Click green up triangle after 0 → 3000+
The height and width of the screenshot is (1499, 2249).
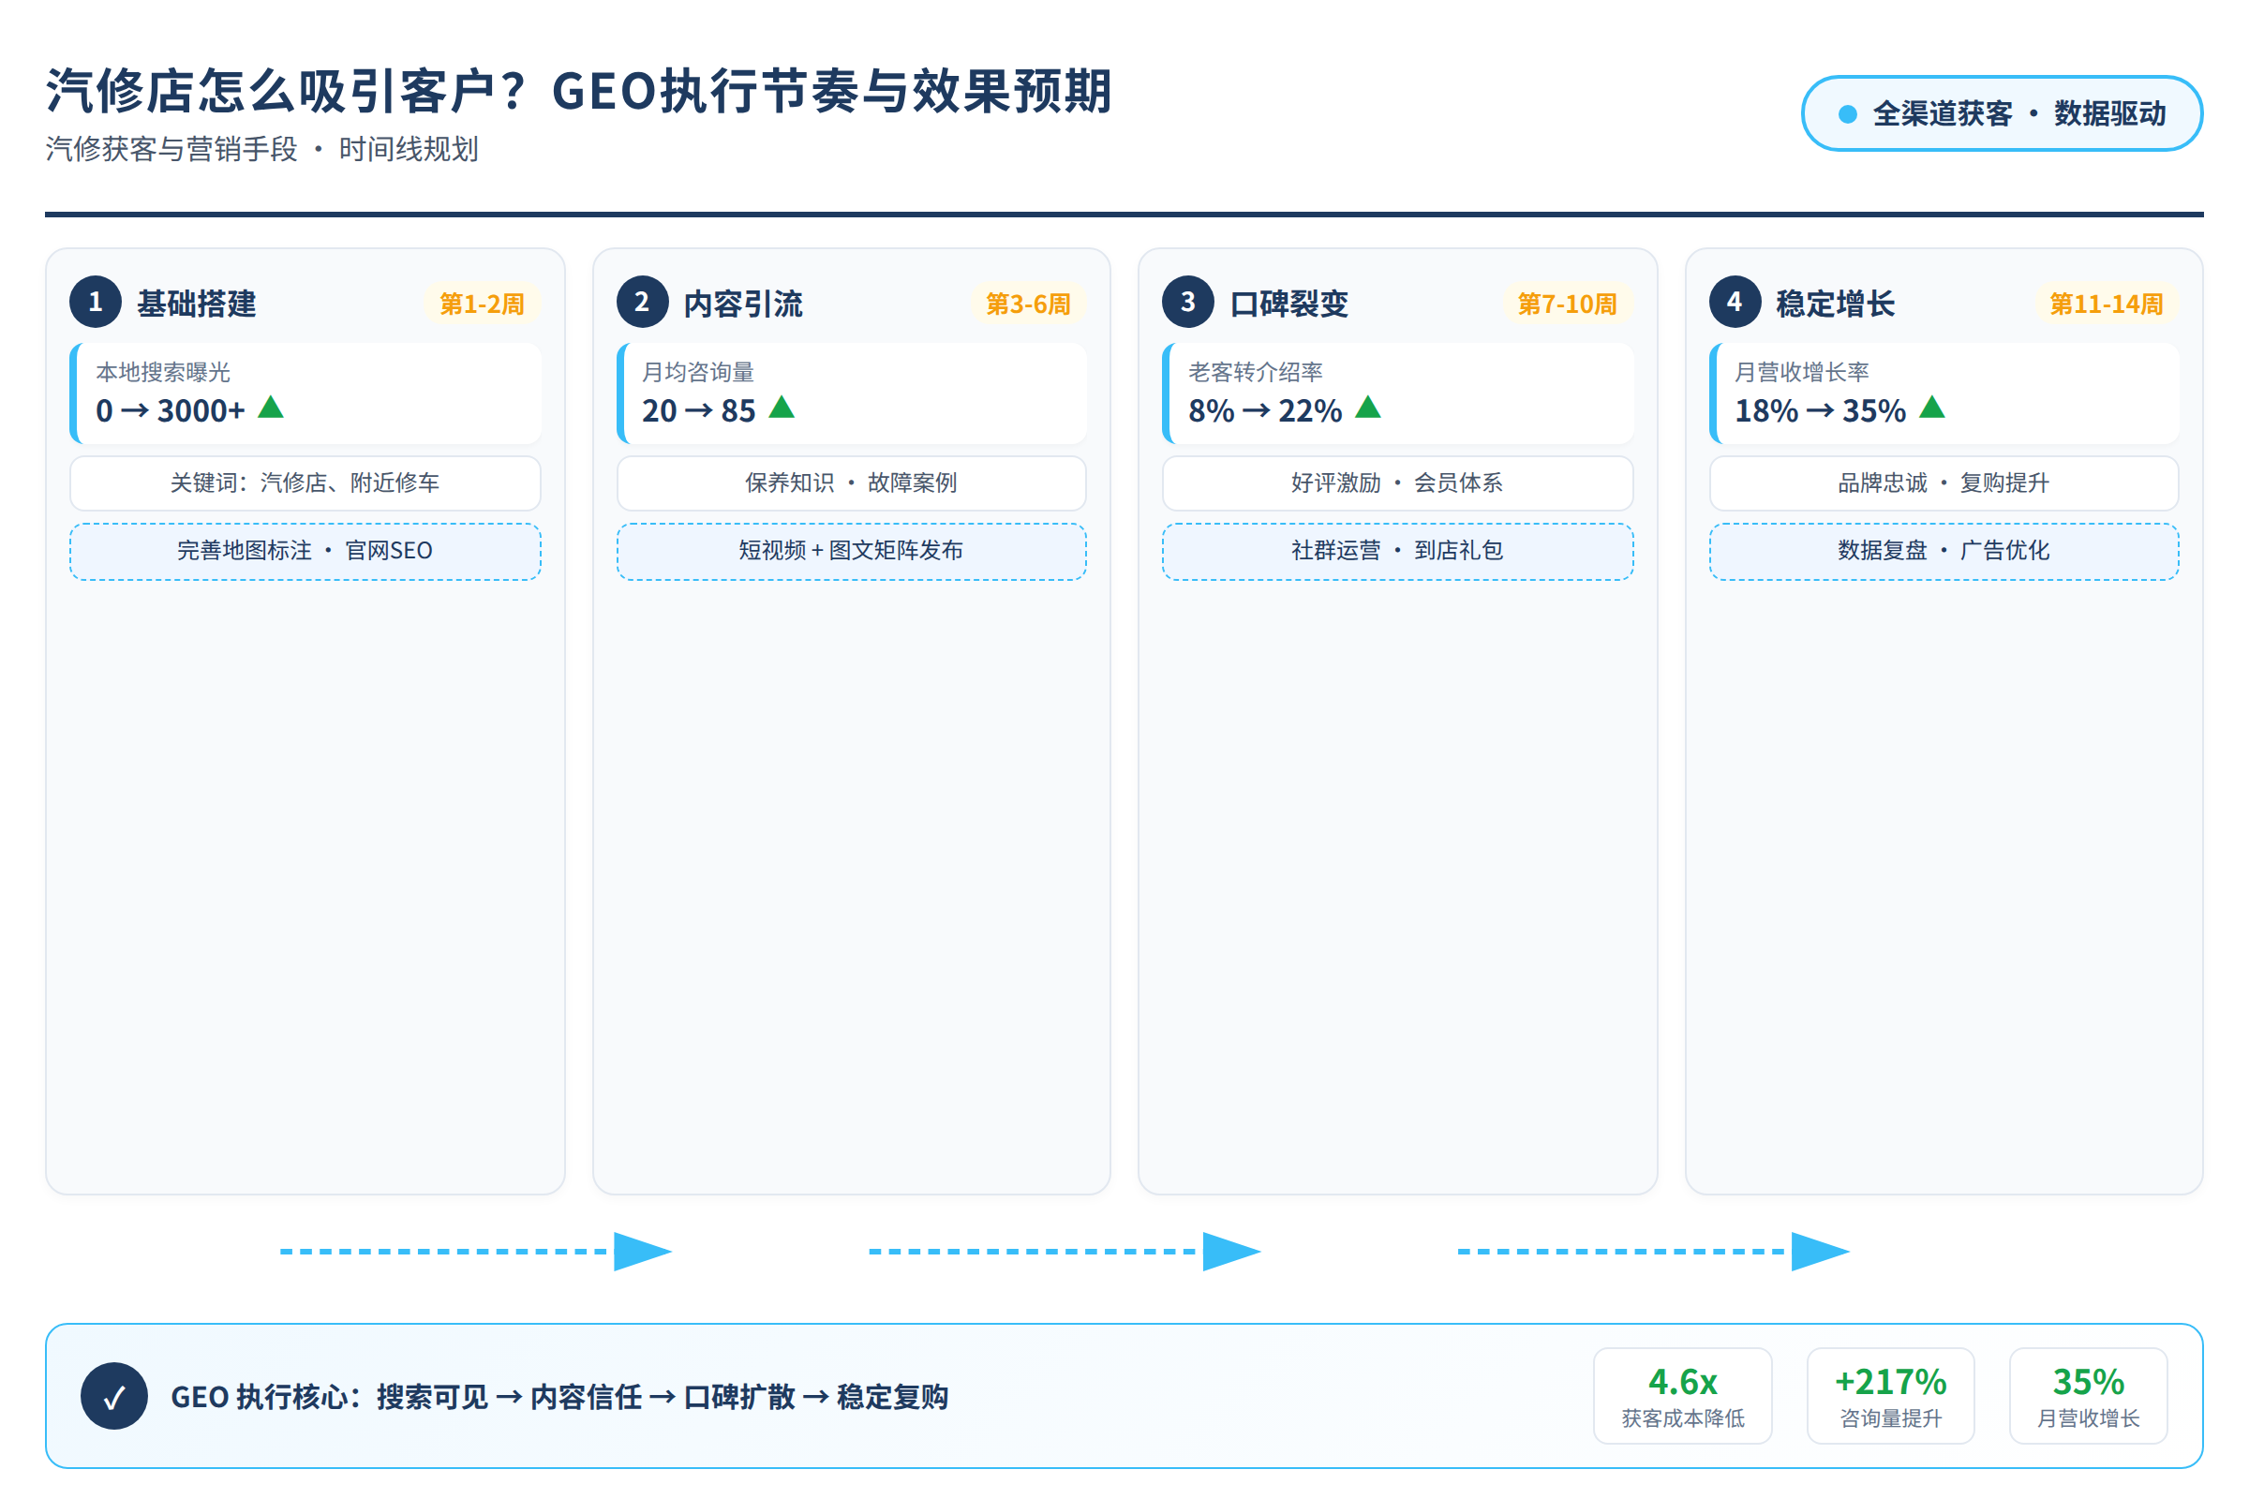(272, 408)
